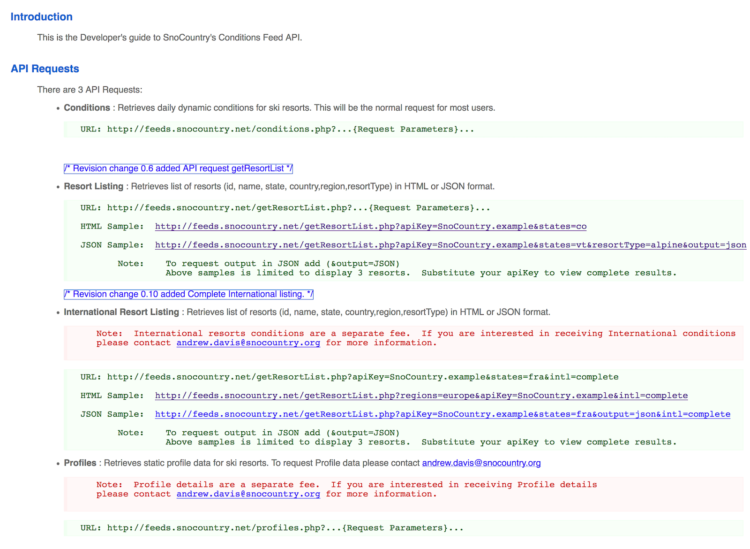Viewport: 750px width, 549px height.
Task: Open the JSON Sample link with states=fra&output=json
Action: 442,414
